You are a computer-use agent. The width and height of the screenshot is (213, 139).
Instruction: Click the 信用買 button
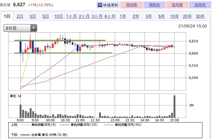[x=177, y=5]
